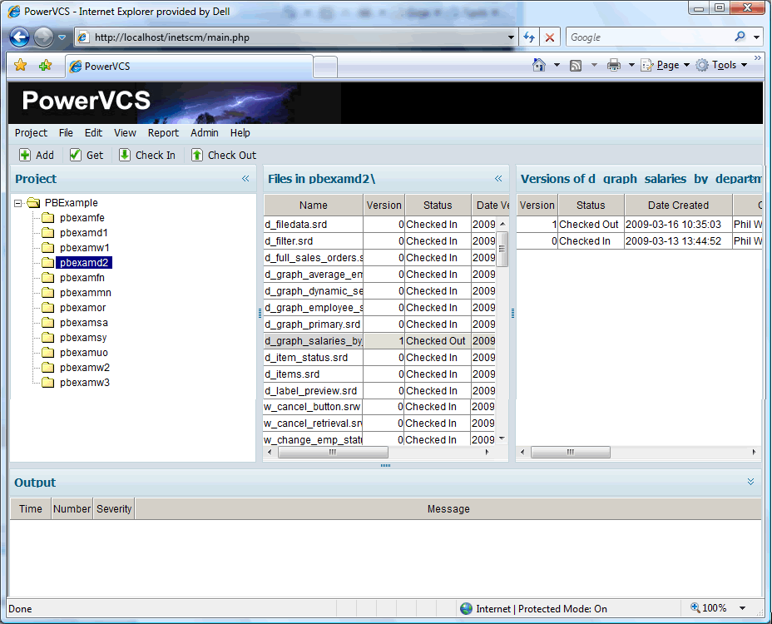Click the Home icon in the command bar
Image resolution: width=772 pixels, height=624 pixels.
(x=539, y=65)
